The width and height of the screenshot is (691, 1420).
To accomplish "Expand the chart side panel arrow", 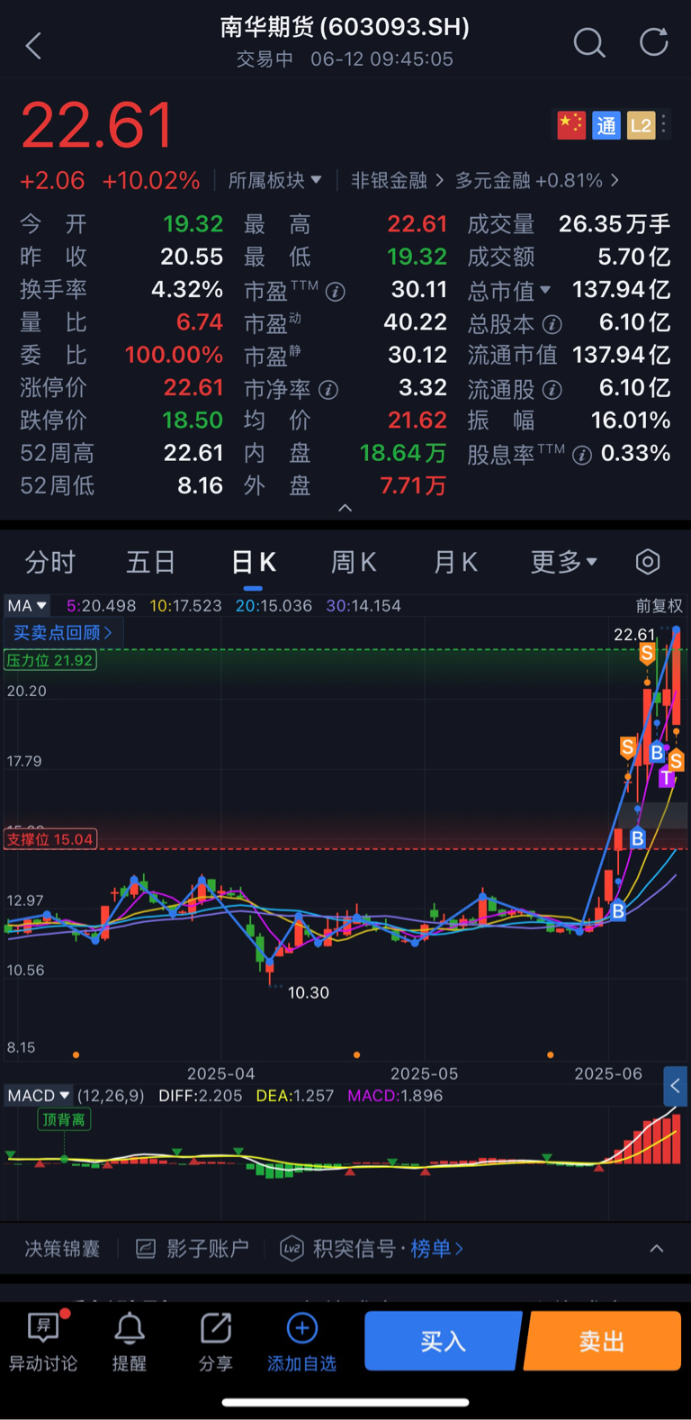I will pos(675,1086).
